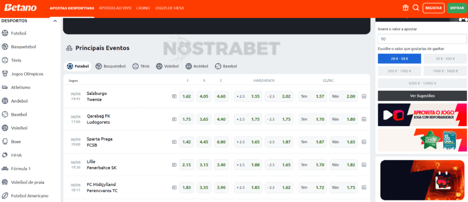Click the Futebol ball icon in sidebar
The width and height of the screenshot is (468, 202).
5,33
